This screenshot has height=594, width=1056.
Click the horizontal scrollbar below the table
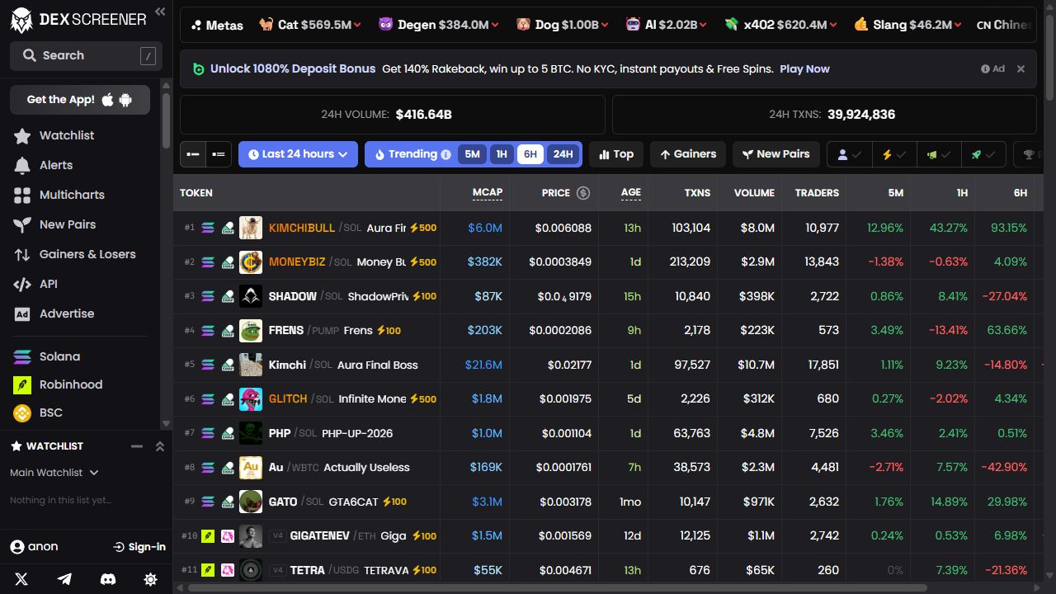click(558, 588)
